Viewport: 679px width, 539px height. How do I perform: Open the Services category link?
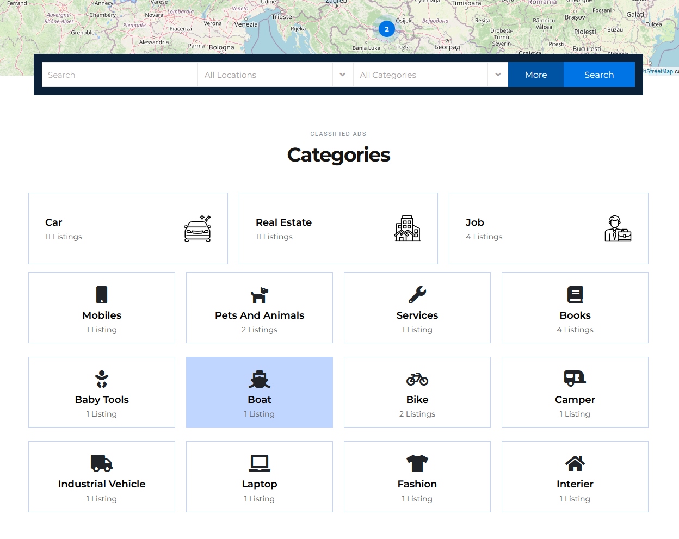[417, 315]
